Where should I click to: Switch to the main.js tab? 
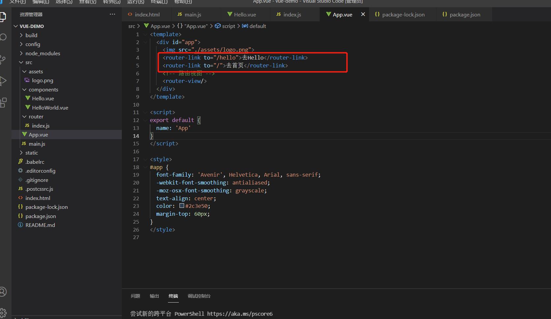tap(196, 14)
